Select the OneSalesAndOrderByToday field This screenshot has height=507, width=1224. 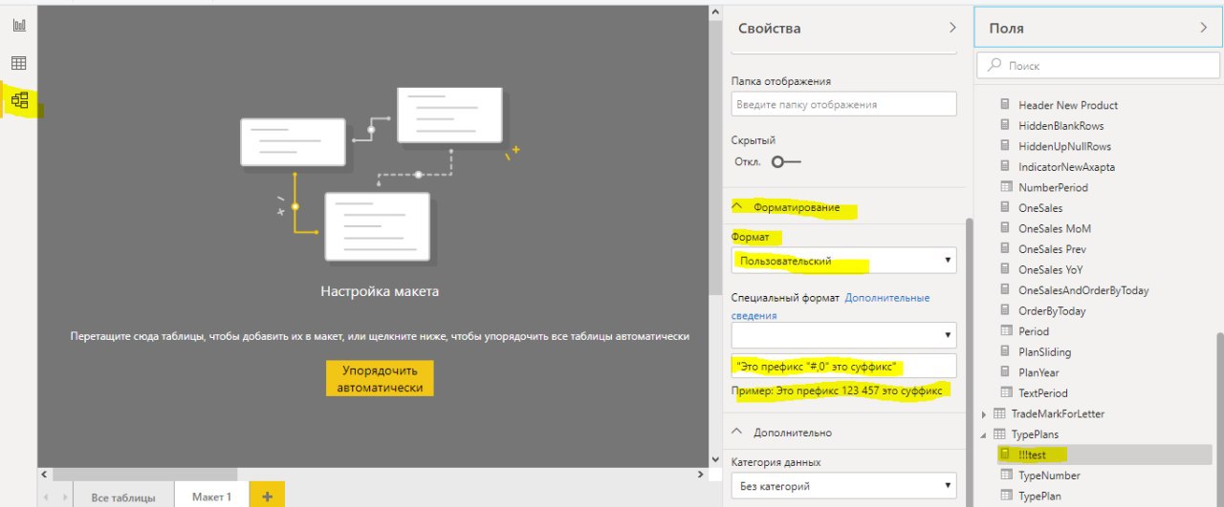pyautogui.click(x=1083, y=290)
